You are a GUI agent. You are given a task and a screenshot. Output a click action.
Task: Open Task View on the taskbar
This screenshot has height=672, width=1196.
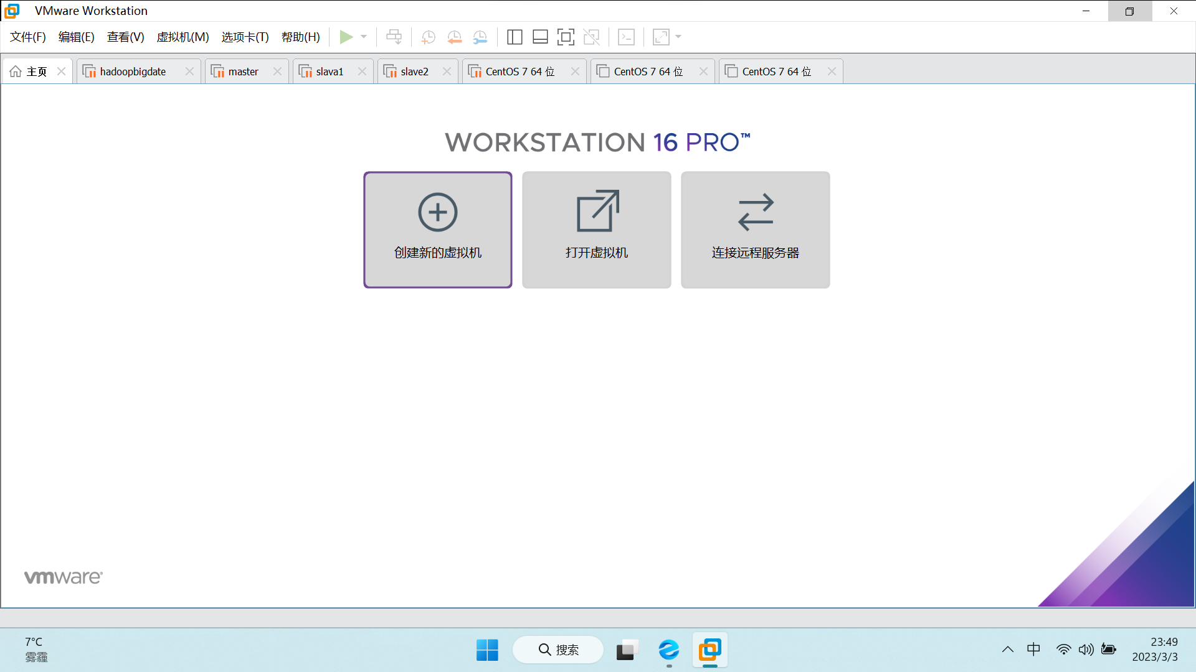[627, 650]
